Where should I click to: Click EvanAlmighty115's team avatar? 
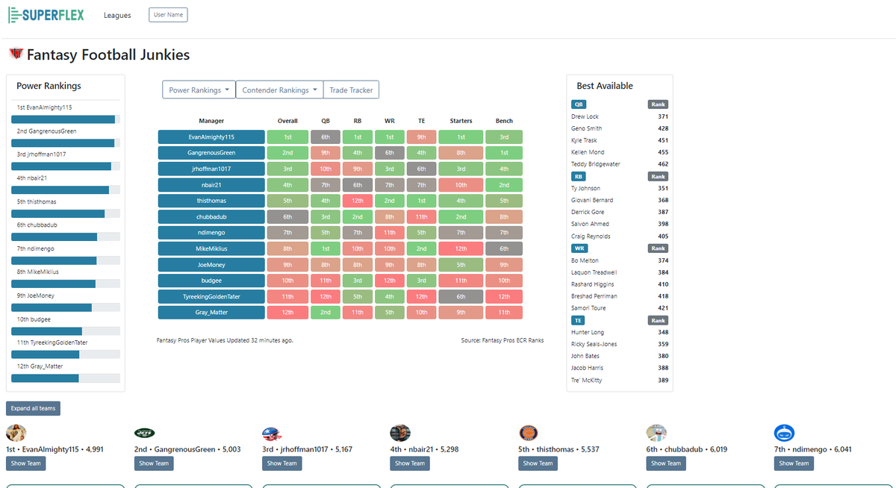click(x=16, y=432)
